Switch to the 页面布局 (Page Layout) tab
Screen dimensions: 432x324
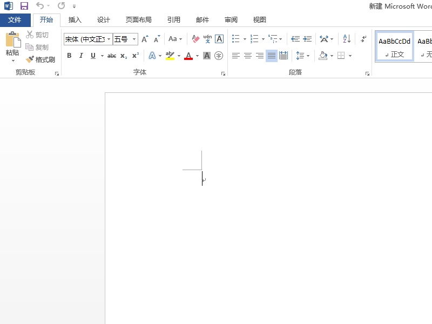139,20
